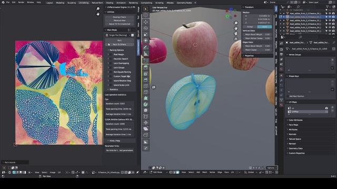Open the Edit Mode dropdown in viewport header
The height and width of the screenshot is (189, 337).
pos(159,172)
